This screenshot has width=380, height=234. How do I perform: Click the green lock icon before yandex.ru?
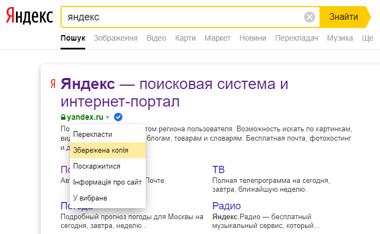tap(63, 117)
